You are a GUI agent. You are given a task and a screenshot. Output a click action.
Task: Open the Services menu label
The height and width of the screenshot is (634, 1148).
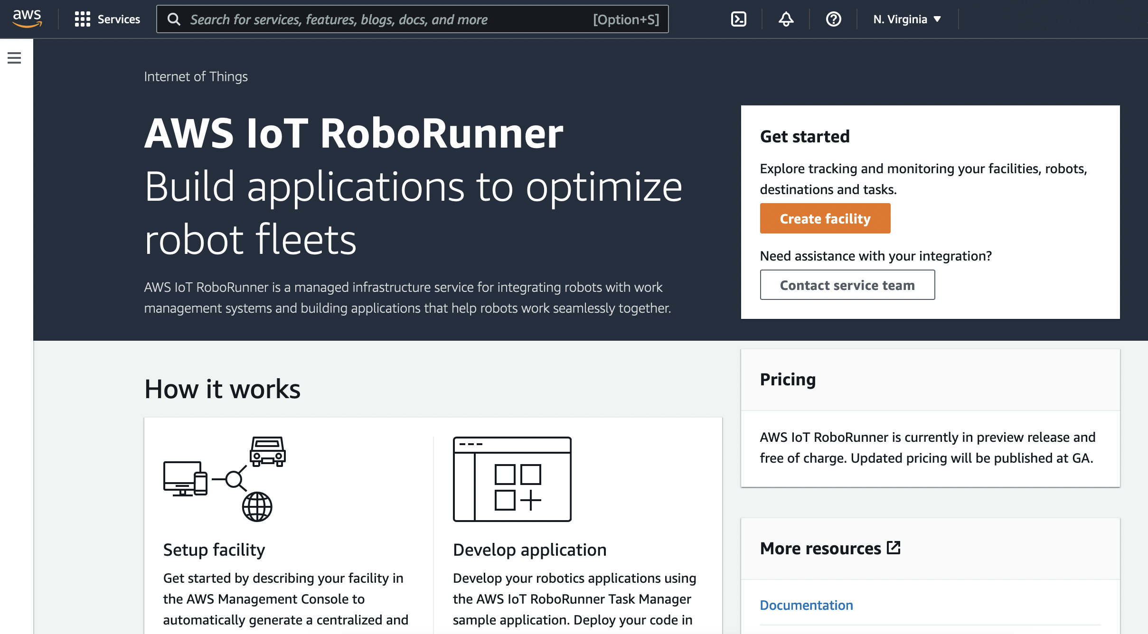coord(119,19)
